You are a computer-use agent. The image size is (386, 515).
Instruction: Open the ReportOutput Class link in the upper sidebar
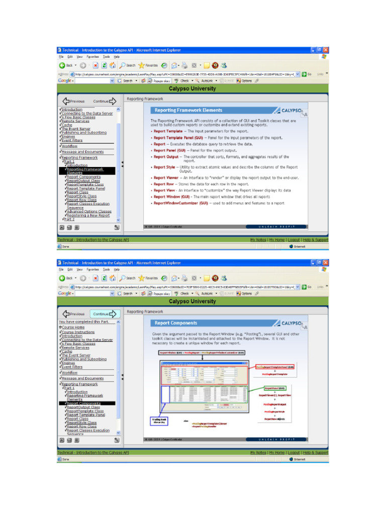point(83,181)
